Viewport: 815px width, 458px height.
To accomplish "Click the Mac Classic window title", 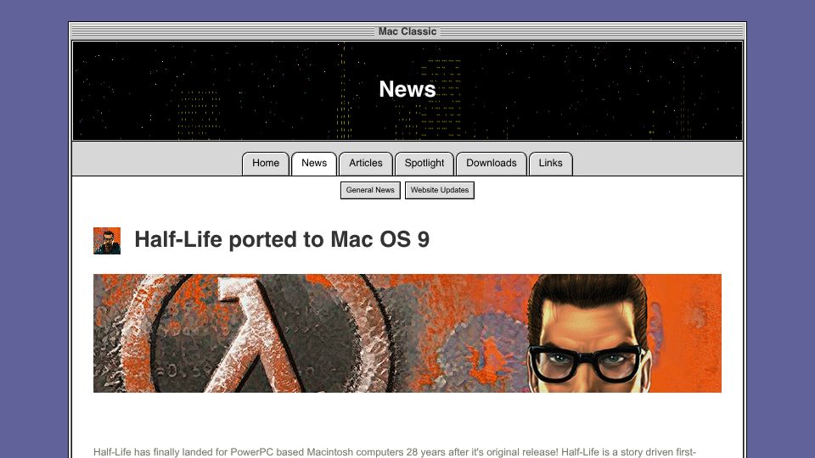I will (407, 31).
